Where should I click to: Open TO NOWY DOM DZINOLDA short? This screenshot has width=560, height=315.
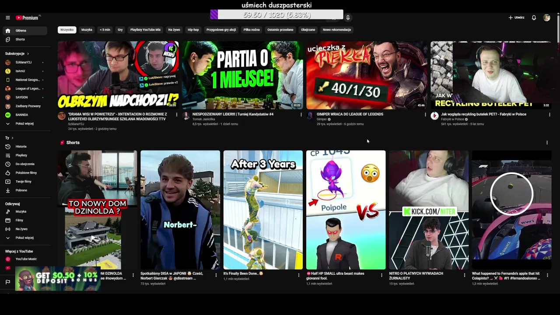pyautogui.click(x=97, y=210)
